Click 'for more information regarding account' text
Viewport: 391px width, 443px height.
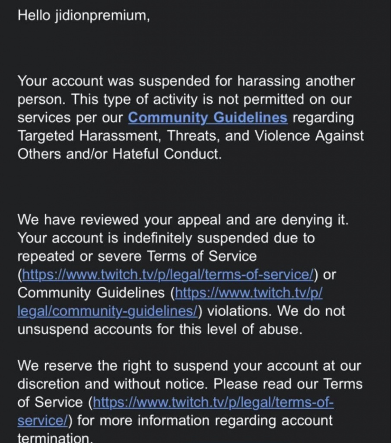[x=205, y=421]
